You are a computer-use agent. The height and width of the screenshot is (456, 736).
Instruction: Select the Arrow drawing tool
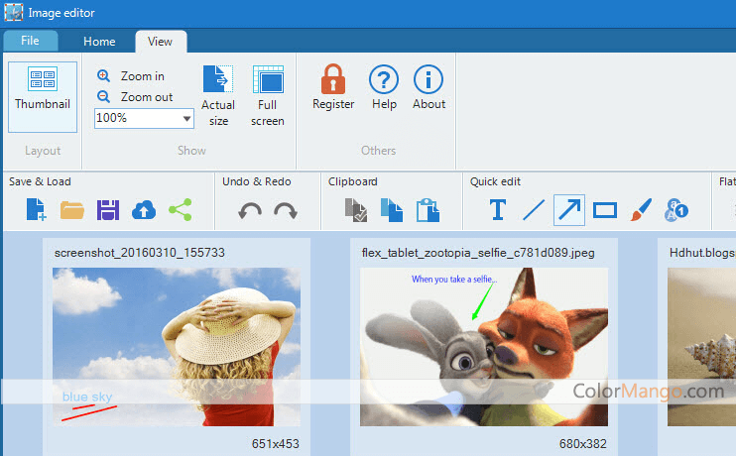point(569,210)
